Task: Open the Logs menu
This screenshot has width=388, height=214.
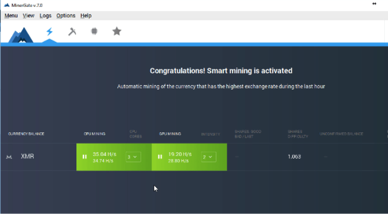Action: coord(46,16)
